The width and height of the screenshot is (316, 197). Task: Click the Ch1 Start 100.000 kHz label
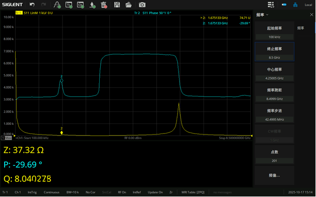(x=32, y=138)
